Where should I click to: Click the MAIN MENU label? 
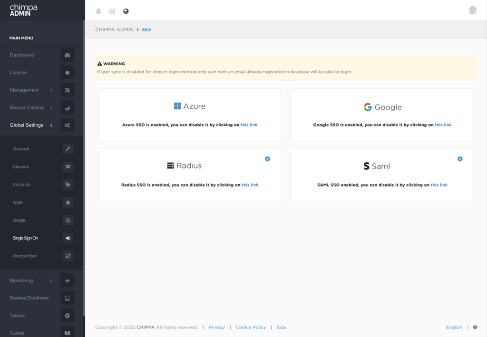(x=21, y=38)
